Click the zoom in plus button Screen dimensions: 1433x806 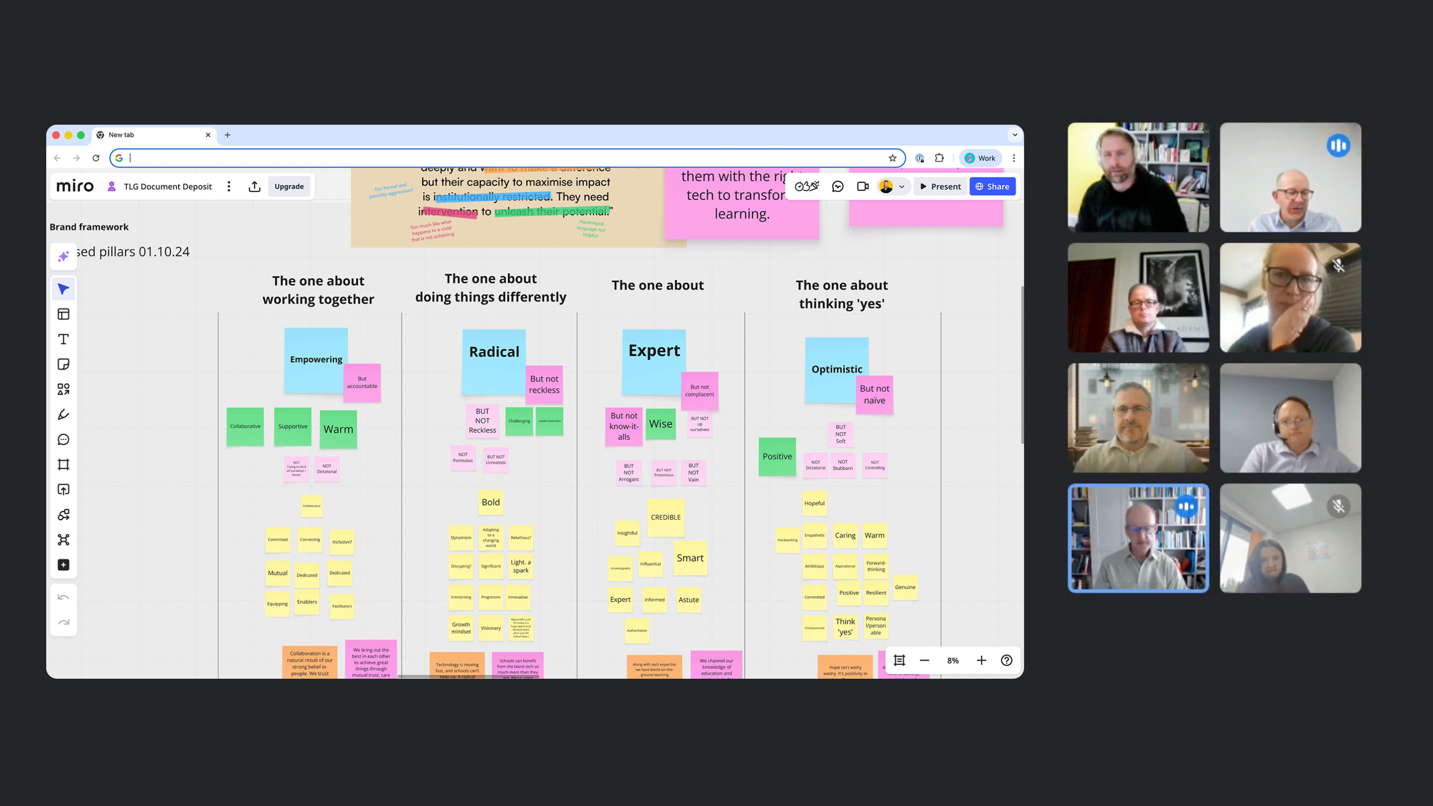(981, 660)
